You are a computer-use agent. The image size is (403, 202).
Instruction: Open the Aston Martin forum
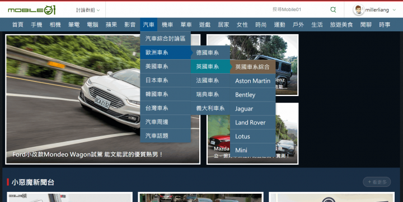click(x=252, y=81)
